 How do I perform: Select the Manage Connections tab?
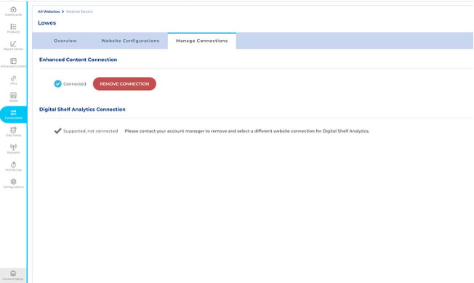(201, 41)
